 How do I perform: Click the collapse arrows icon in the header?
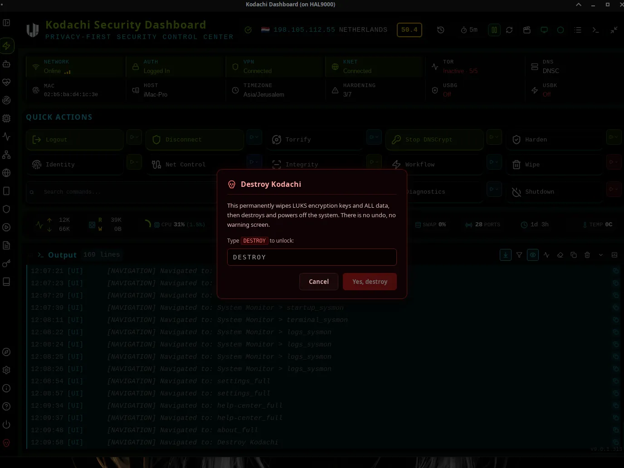614,30
